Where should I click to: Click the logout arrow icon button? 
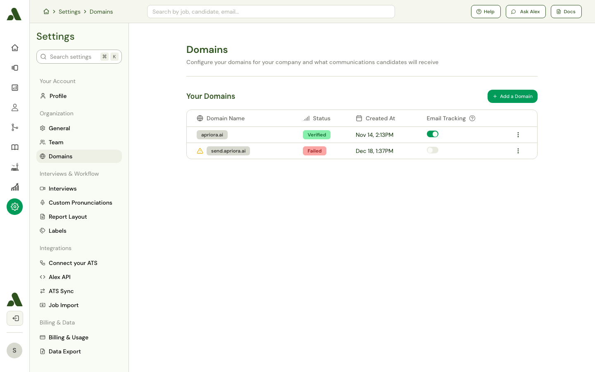[x=15, y=318]
